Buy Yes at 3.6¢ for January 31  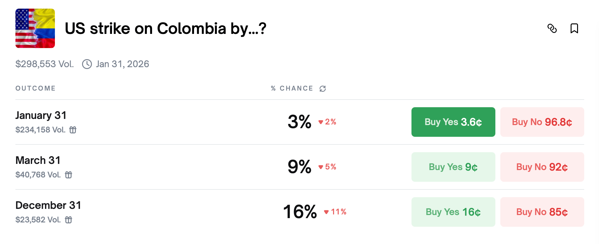click(453, 122)
